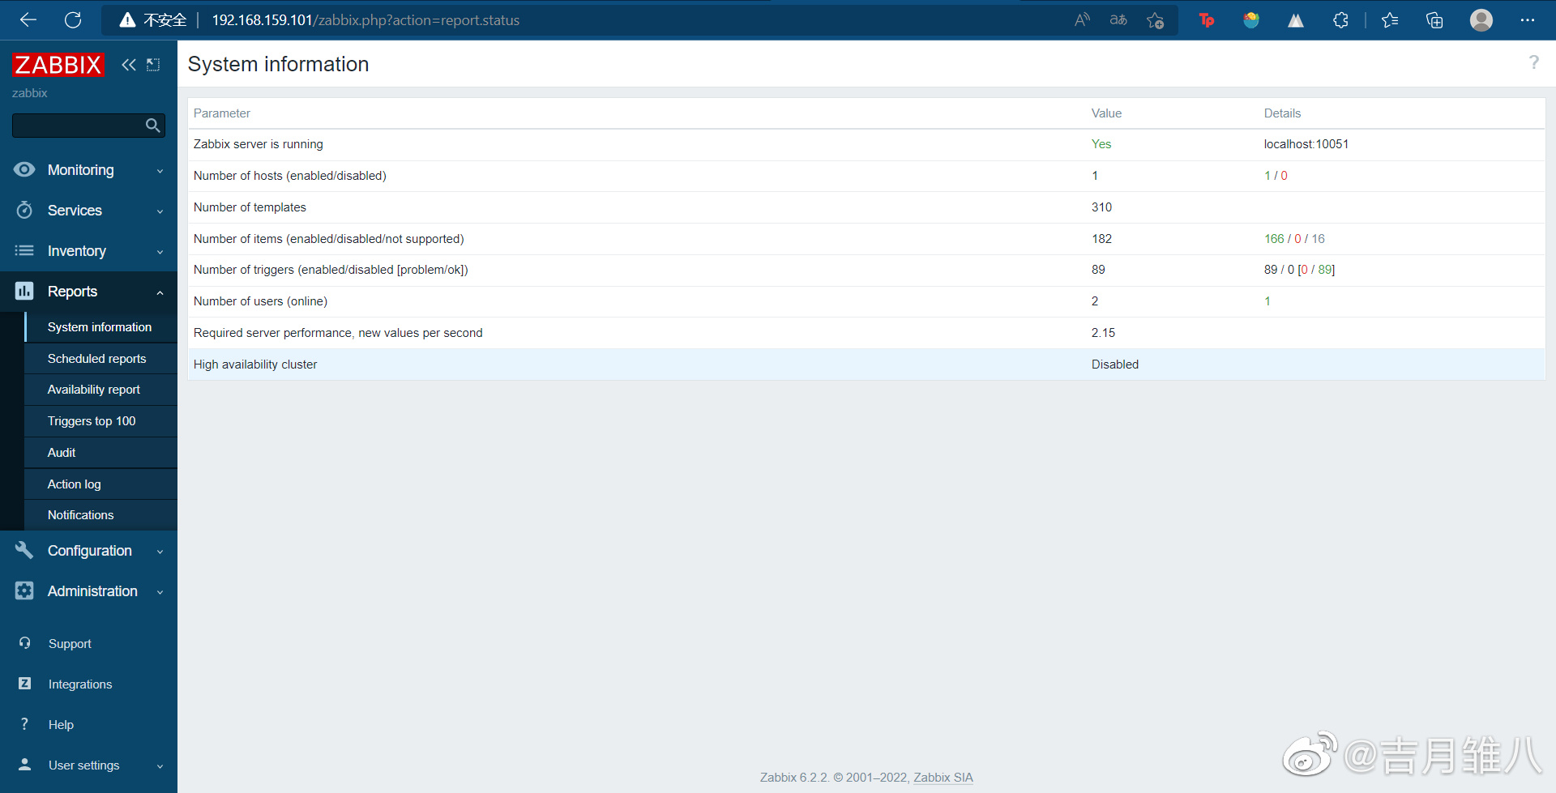Click the User settings person icon
Viewport: 1556px width, 793px height.
click(x=24, y=765)
